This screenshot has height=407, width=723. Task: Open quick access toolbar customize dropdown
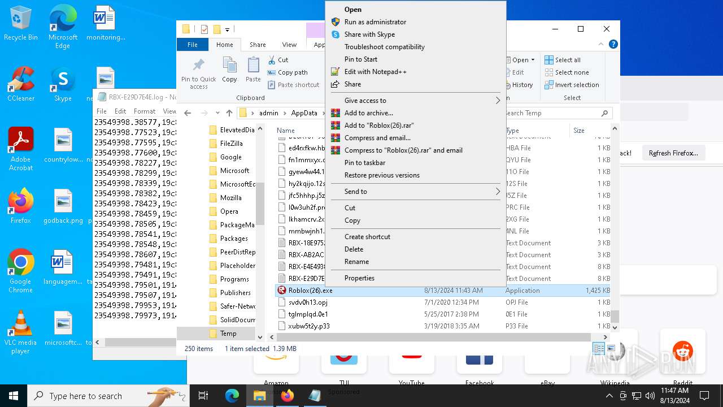point(227,29)
